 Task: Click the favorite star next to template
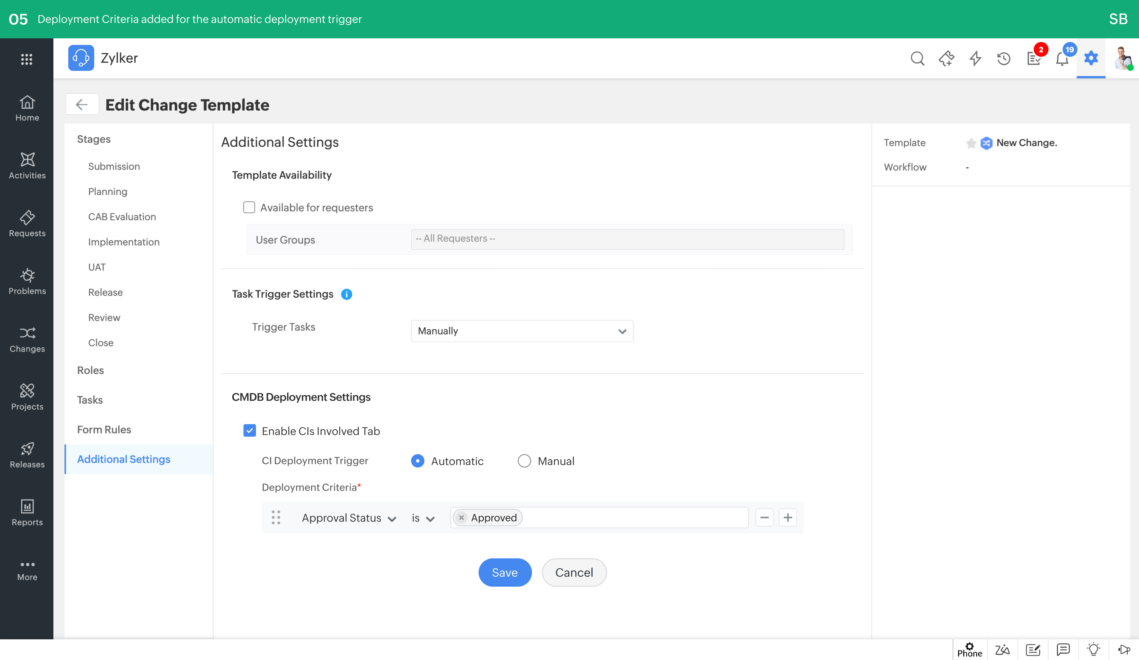971,143
